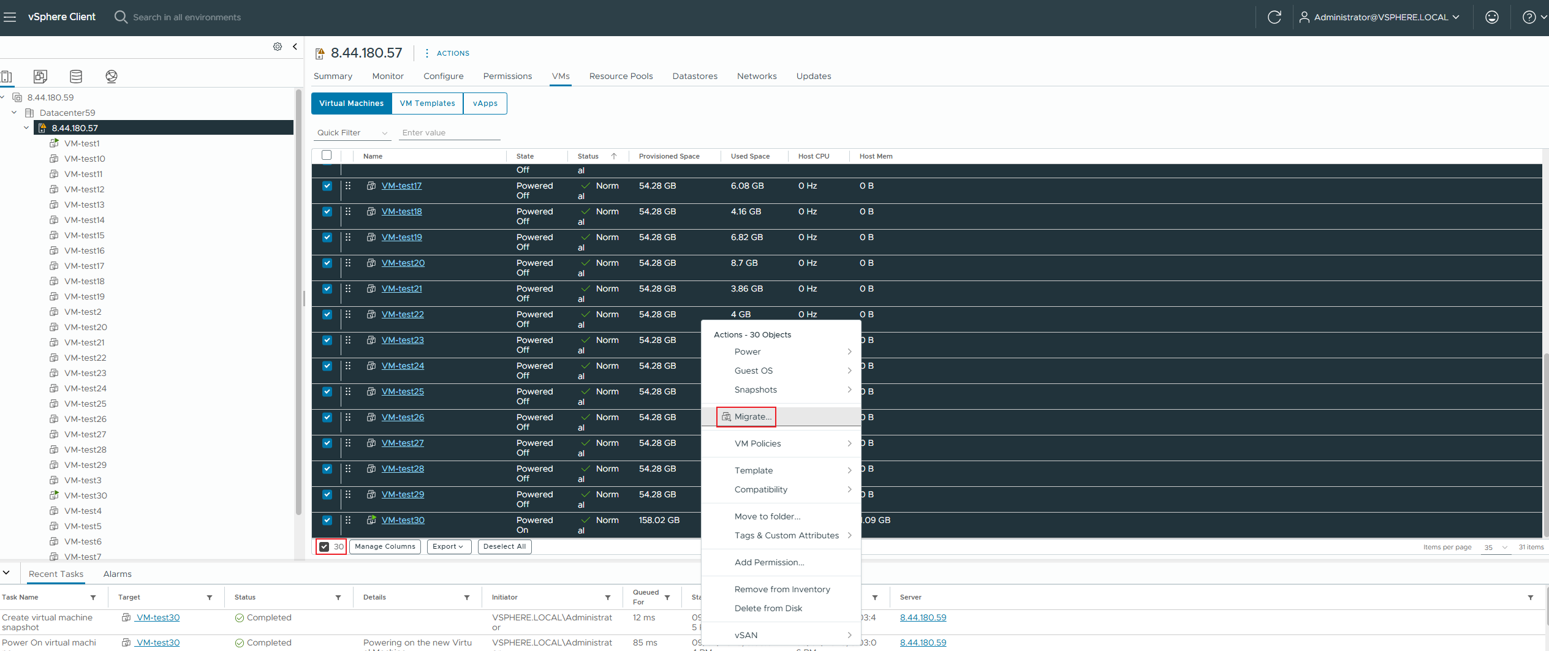
Task: Filter the Status column in Recent Tasks
Action: pyautogui.click(x=338, y=598)
